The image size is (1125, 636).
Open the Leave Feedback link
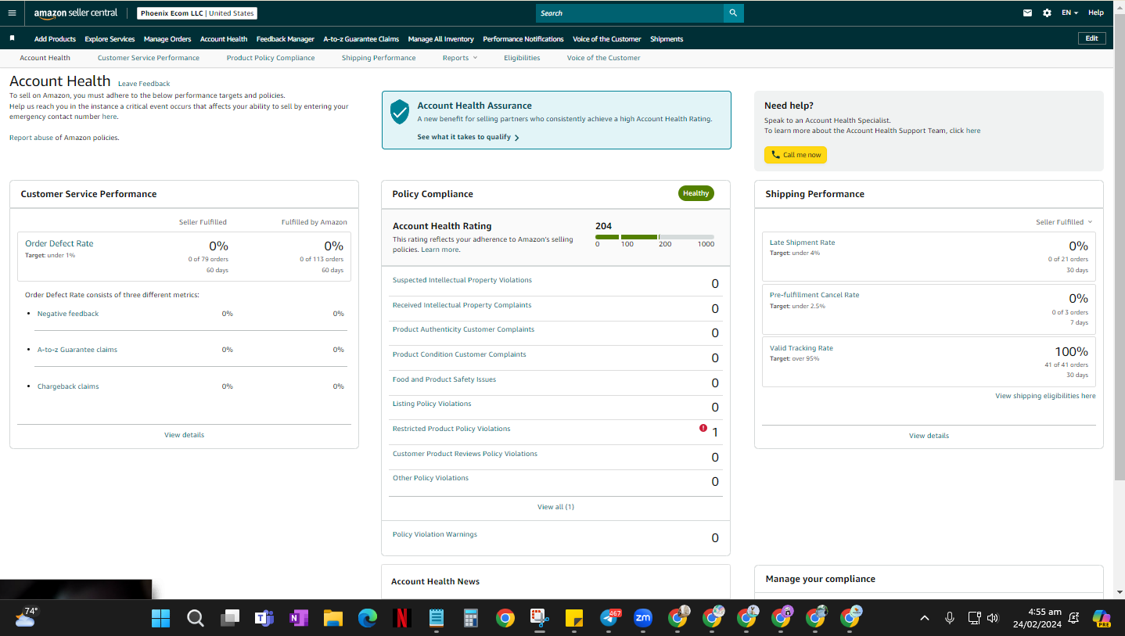pyautogui.click(x=144, y=84)
